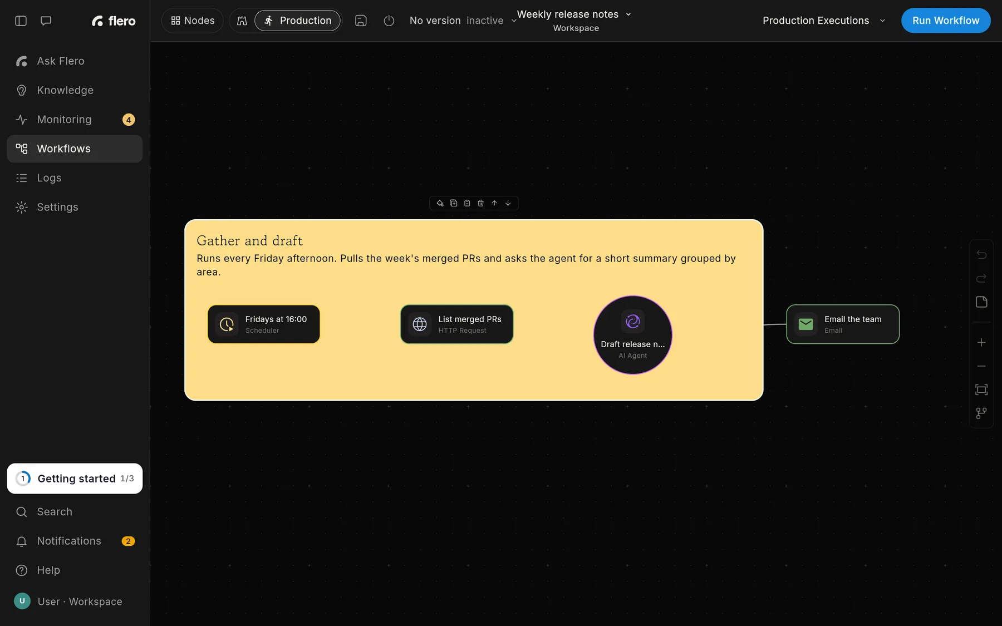
Task: Move the note up with the up arrow
Action: pos(494,203)
